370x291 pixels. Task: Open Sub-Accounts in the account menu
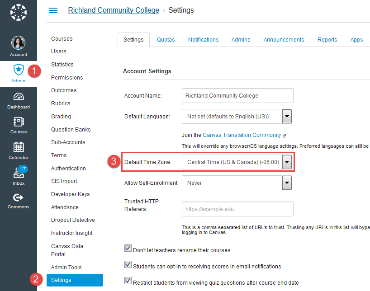[68, 142]
